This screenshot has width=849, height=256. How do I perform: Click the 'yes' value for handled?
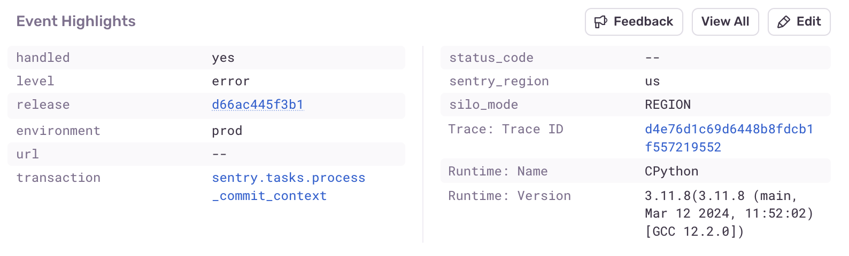(223, 58)
